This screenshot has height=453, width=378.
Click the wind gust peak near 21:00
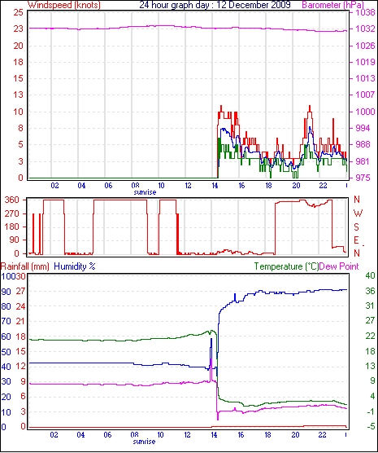pos(310,106)
